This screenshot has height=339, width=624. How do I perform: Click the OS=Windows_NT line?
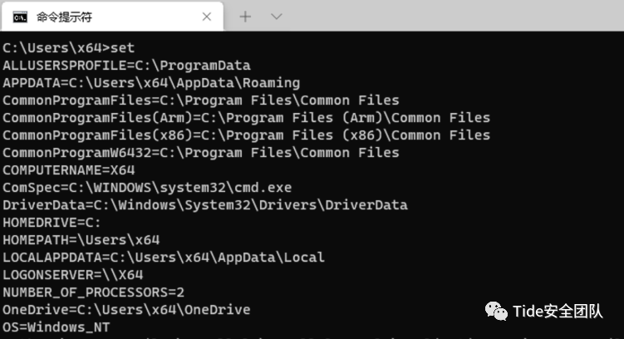pos(57,327)
